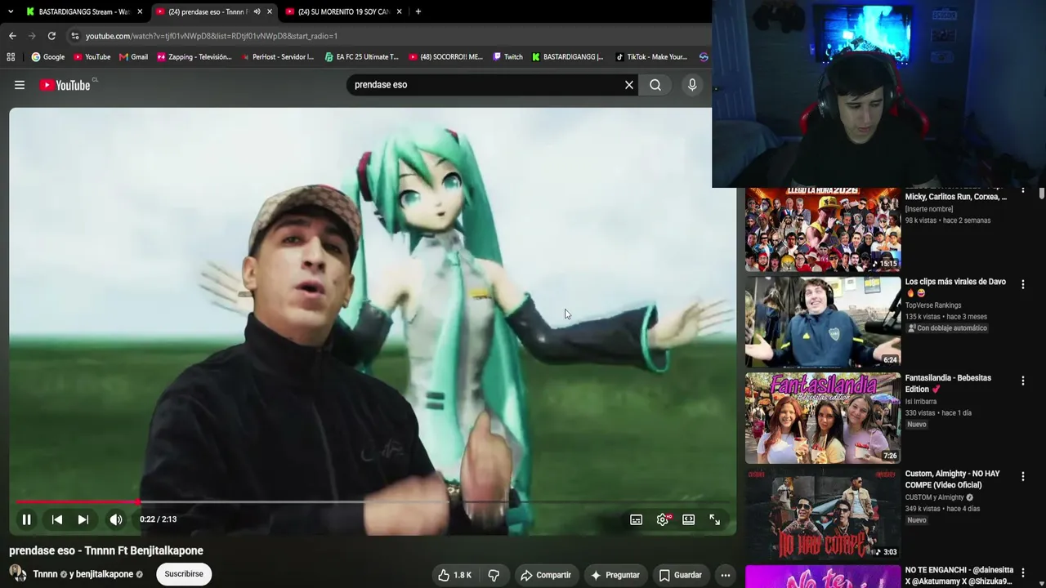Reload the page with refresh icon
This screenshot has width=1046, height=588.
point(51,36)
